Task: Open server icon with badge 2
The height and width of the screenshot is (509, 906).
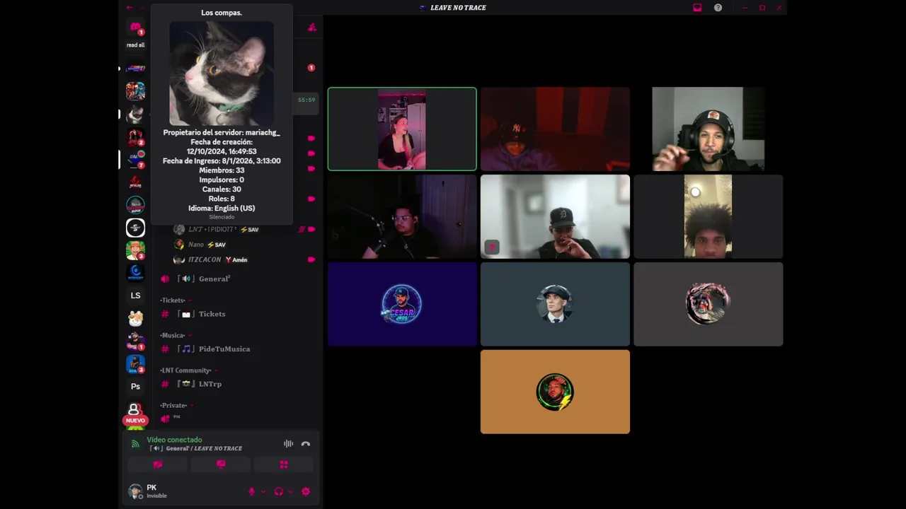Action: 135,136
